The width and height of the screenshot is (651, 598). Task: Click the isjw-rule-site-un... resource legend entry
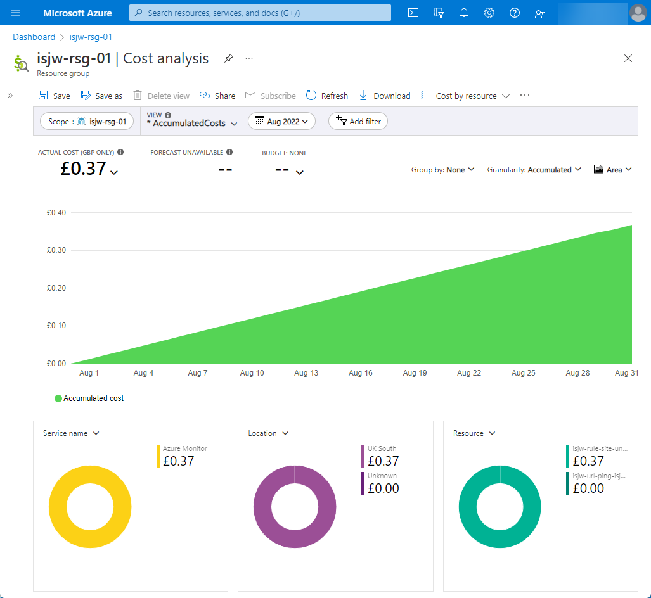pos(597,456)
